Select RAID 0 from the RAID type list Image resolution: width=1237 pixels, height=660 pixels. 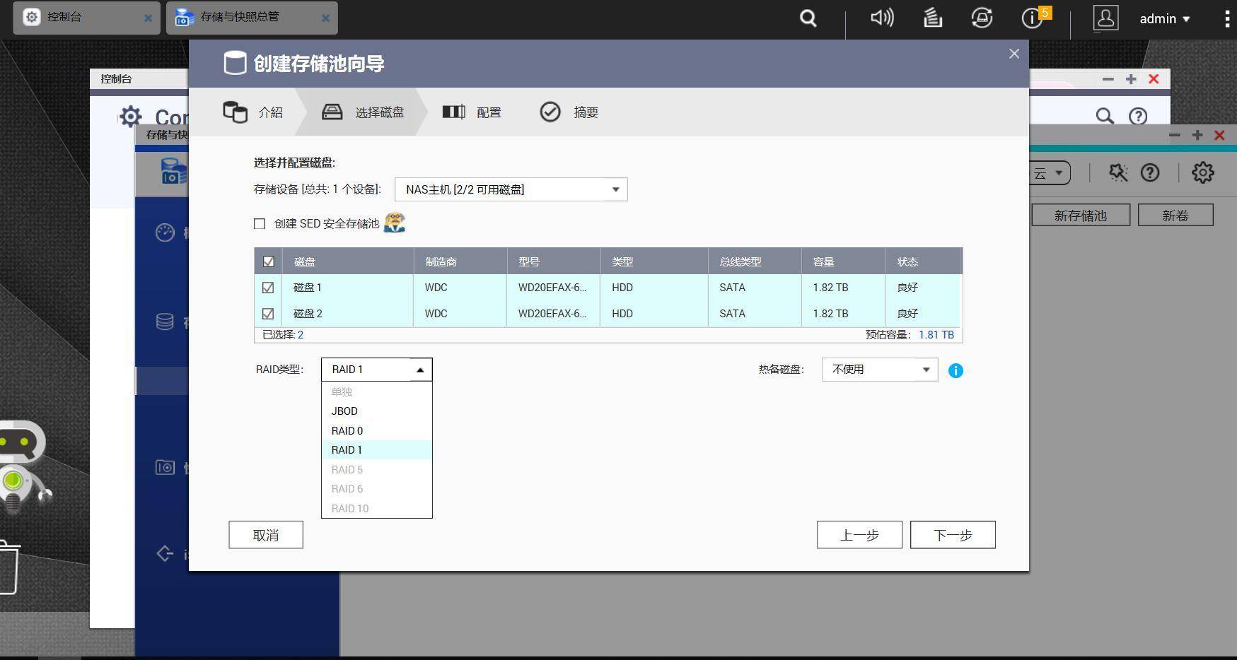point(347,430)
